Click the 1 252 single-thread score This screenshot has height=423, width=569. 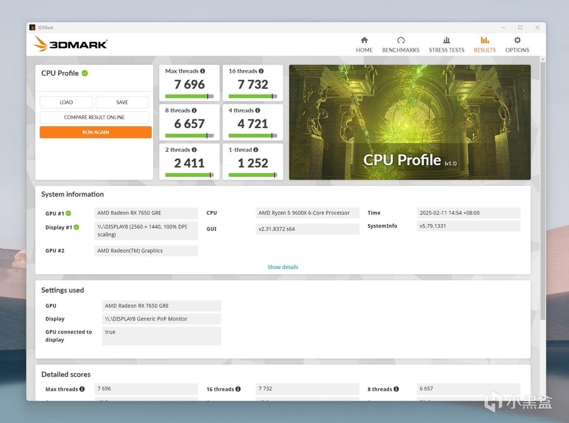[253, 163]
